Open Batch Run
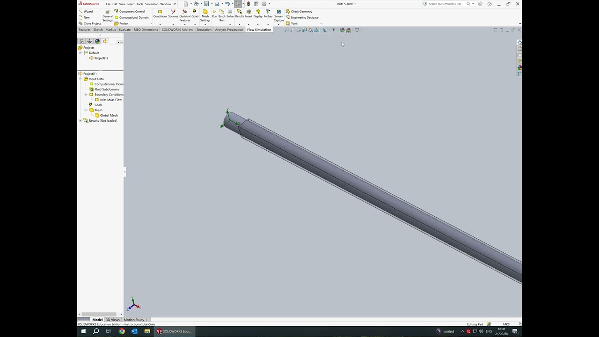 tap(222, 16)
